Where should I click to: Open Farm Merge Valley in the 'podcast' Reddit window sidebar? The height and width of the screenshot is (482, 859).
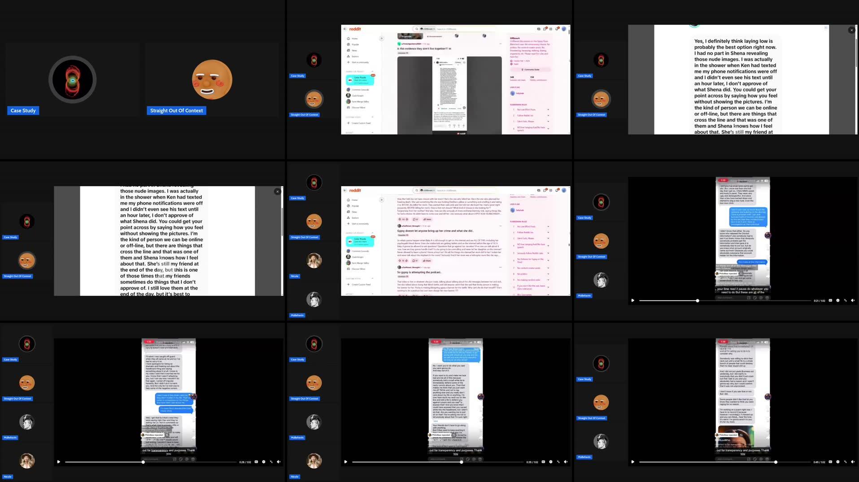coord(358,263)
